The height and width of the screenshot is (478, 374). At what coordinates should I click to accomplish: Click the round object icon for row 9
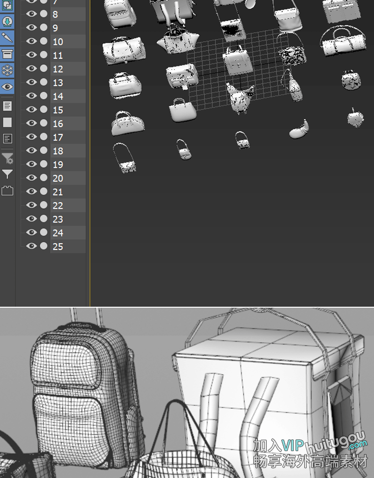click(44, 27)
